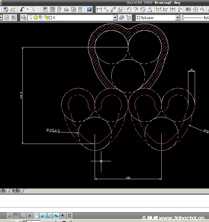Click the My Workspace house icon
Image resolution: width=209 pixels, height=222 pixels.
(14, 18)
